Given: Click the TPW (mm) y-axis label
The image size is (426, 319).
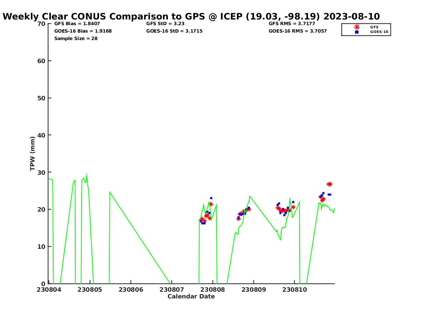Looking at the screenshot, I should pos(33,153).
